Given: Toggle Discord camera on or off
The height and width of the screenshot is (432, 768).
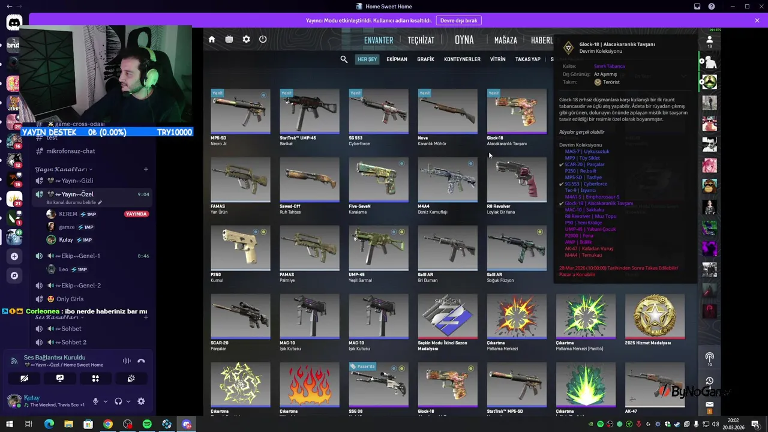Looking at the screenshot, I should tap(24, 379).
